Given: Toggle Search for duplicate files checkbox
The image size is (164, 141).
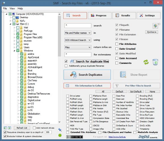Looking at the screenshot, I should point(66,61).
